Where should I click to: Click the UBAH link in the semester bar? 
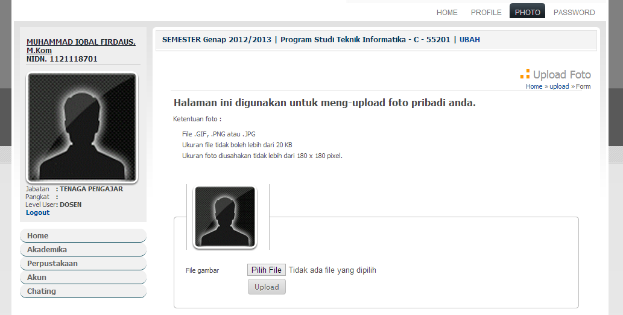point(470,40)
